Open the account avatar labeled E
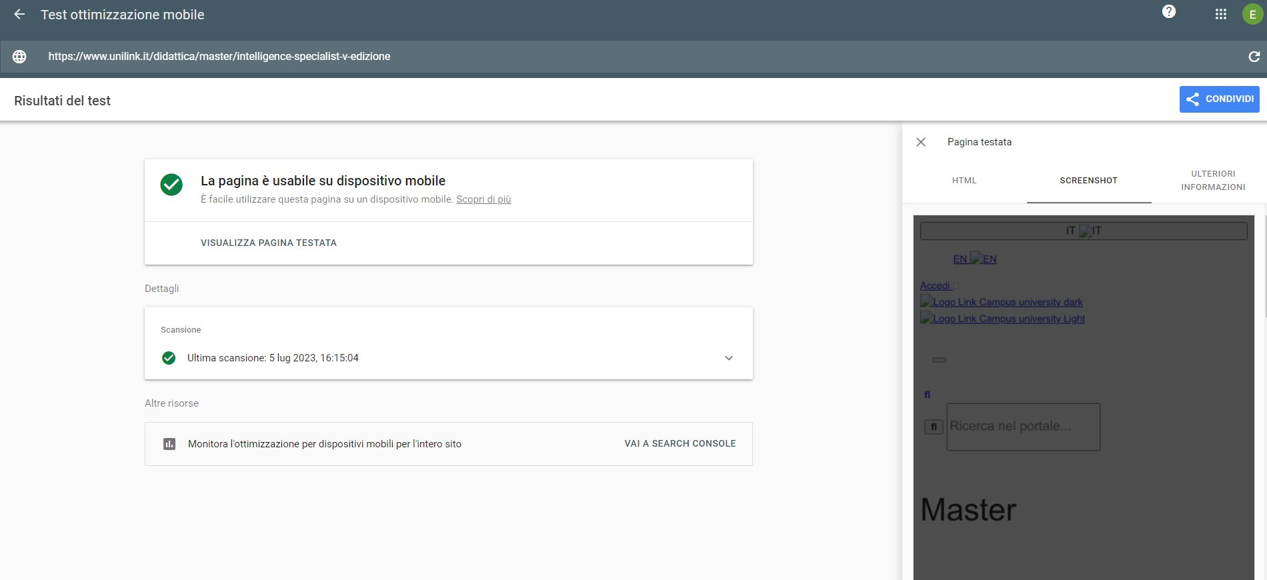 (1252, 14)
